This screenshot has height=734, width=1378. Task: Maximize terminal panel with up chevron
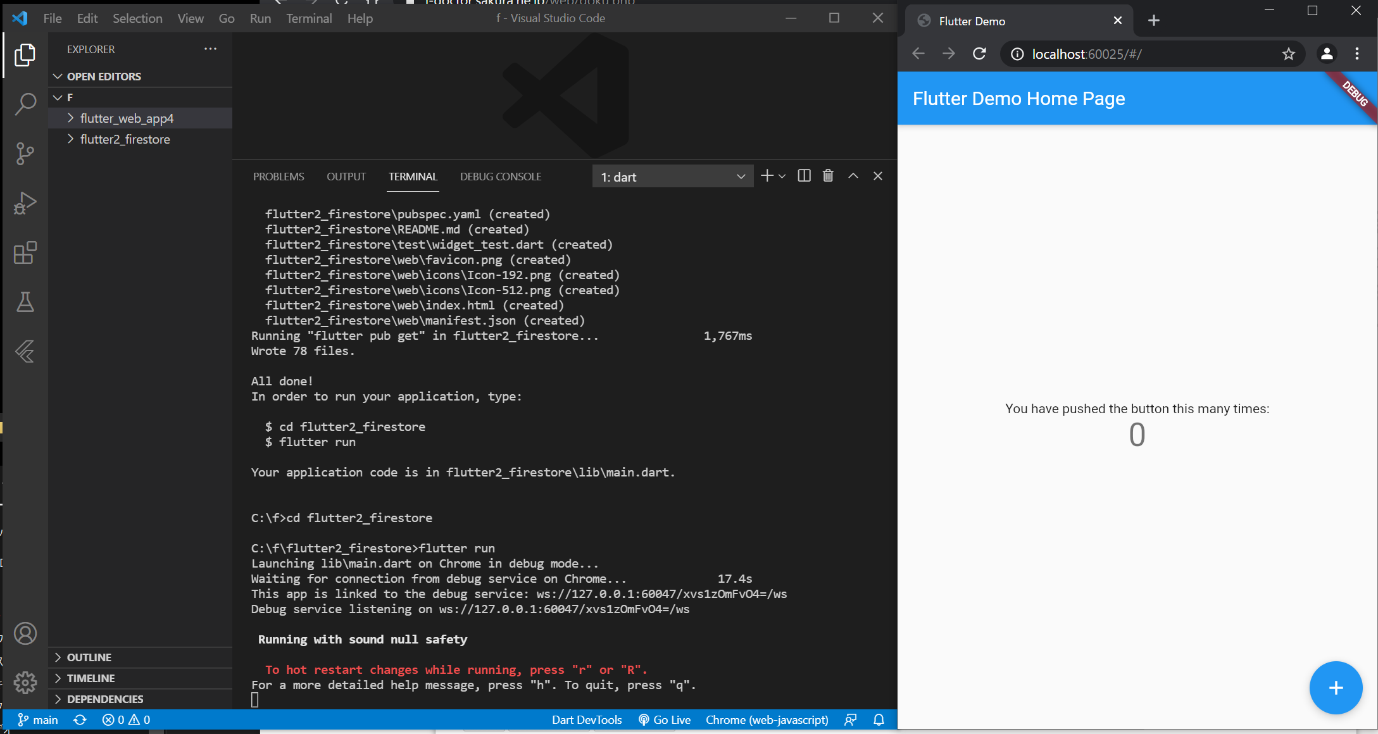(853, 176)
